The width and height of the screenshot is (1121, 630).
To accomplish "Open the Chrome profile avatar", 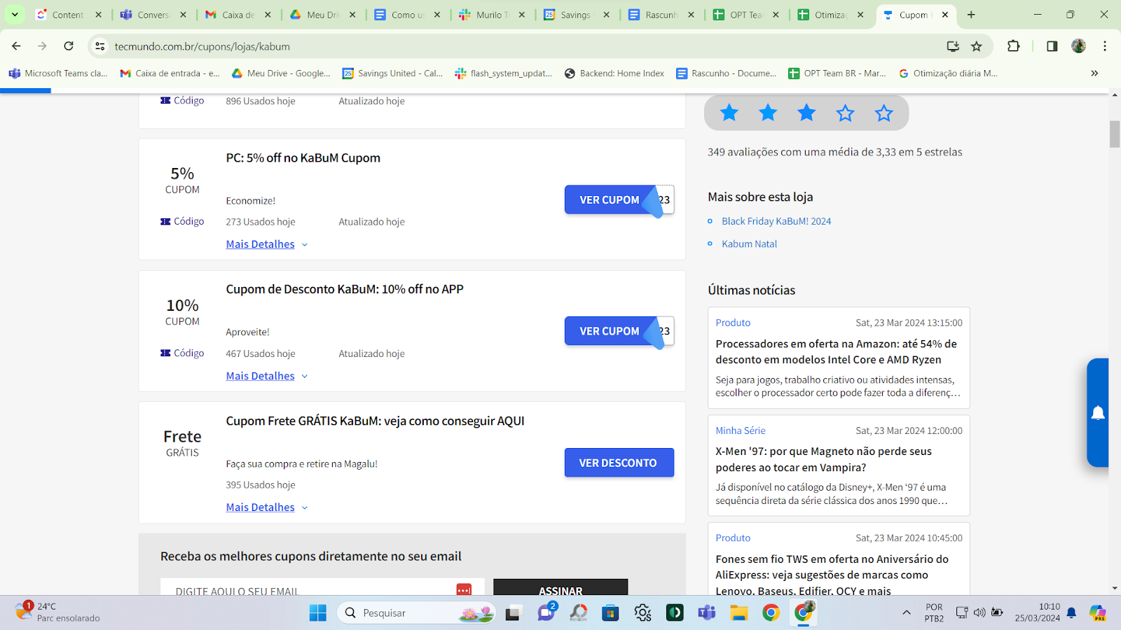I will [1078, 46].
